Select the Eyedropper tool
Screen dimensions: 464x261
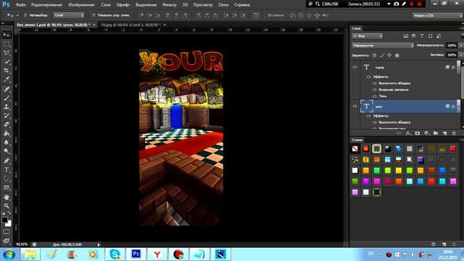click(x=7, y=80)
